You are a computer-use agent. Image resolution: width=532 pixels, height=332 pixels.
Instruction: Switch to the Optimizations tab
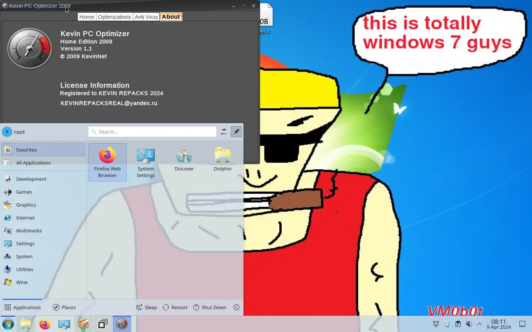115,17
